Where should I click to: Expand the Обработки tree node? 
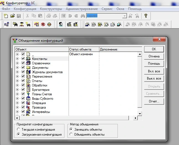coord(17,85)
